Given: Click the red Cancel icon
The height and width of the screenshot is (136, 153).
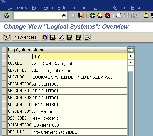Looking at the screenshot, I should point(108,16).
